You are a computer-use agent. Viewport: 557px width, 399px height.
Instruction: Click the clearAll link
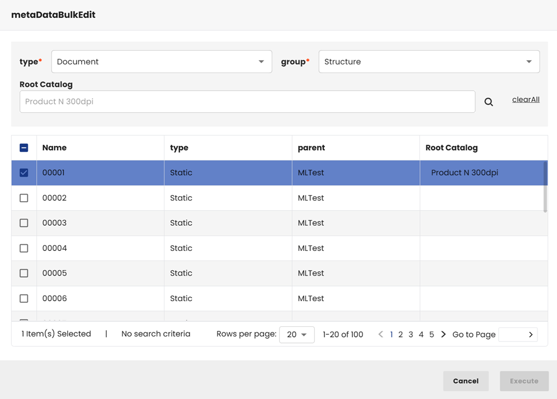tap(526, 99)
